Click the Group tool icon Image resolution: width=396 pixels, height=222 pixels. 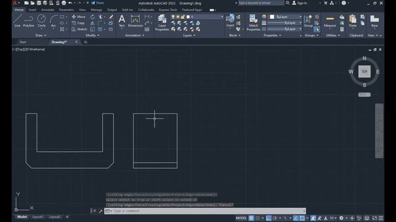coord(308,21)
